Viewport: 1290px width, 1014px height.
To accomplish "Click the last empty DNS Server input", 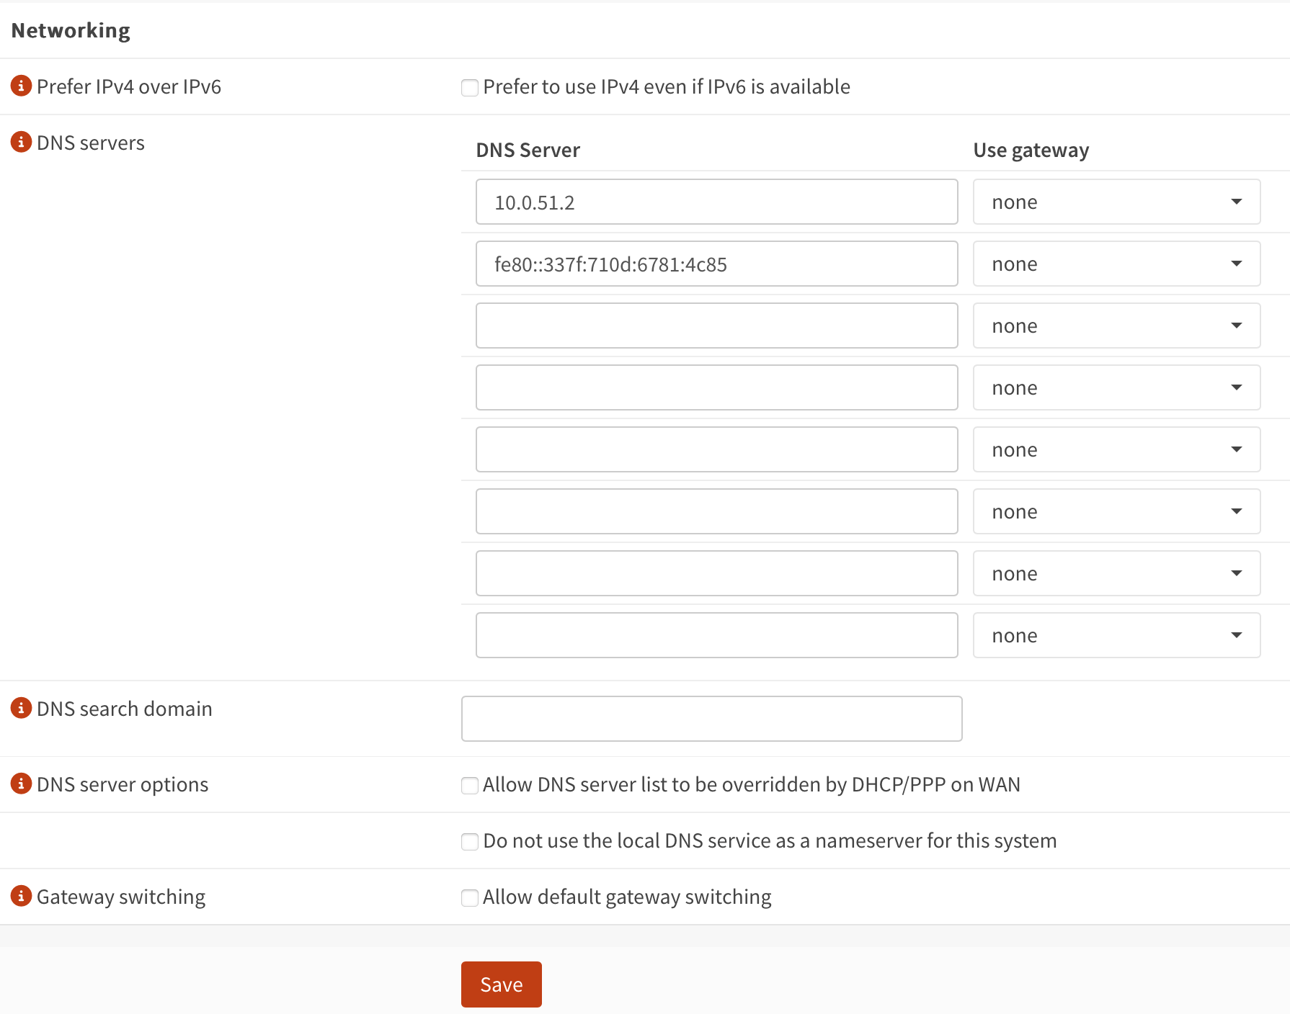I will pos(716,634).
